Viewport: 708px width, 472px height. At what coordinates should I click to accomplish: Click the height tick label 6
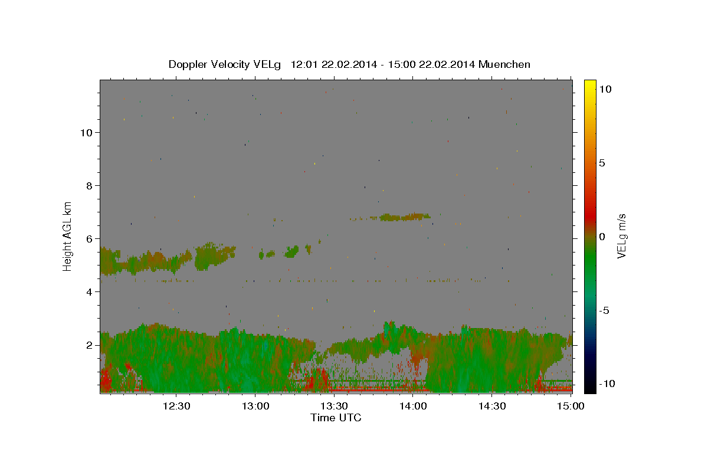tap(89, 238)
